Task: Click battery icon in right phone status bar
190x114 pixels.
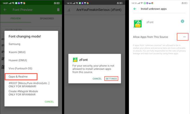Action: click(x=186, y=3)
